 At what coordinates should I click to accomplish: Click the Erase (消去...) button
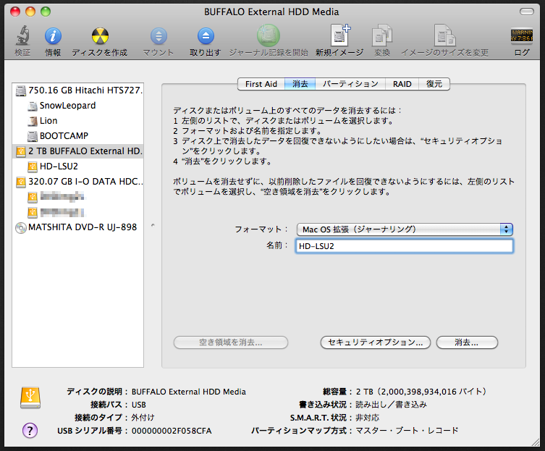(467, 342)
